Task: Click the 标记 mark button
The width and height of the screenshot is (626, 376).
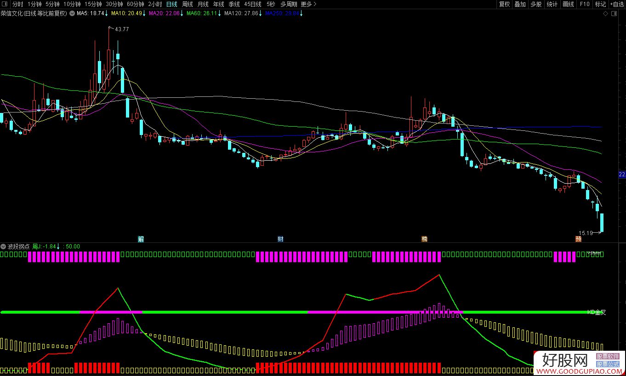Action: [600, 4]
